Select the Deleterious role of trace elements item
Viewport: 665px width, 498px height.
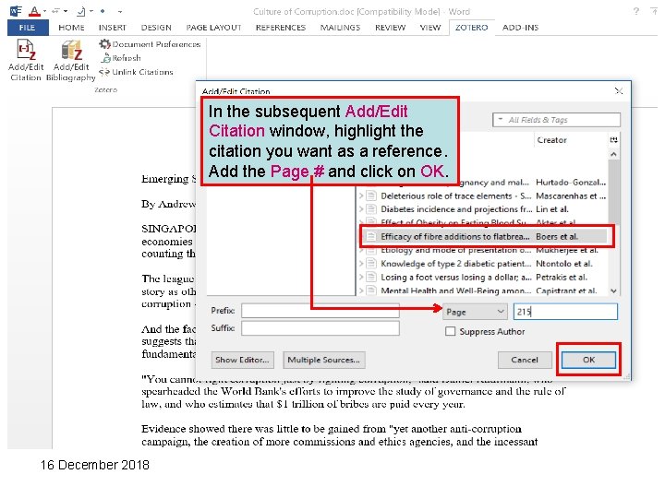pyautogui.click(x=483, y=196)
